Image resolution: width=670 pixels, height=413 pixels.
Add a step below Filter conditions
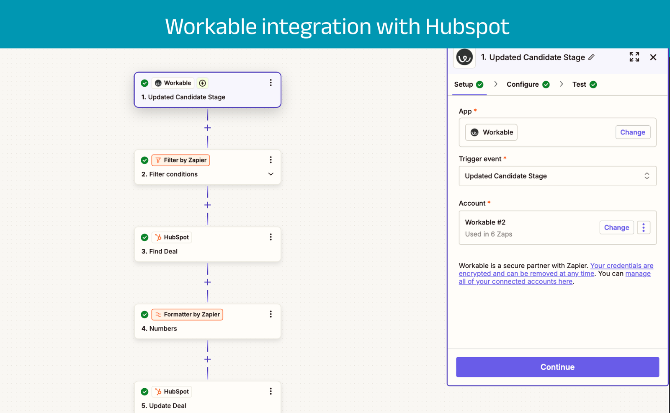click(x=207, y=205)
